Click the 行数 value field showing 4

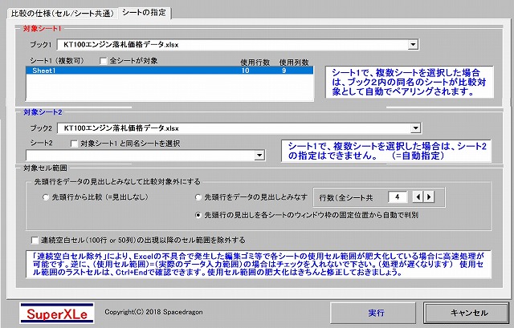398,197
